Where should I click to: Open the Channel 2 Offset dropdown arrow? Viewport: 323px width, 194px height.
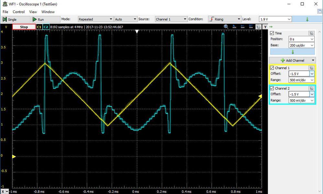tap(312, 94)
